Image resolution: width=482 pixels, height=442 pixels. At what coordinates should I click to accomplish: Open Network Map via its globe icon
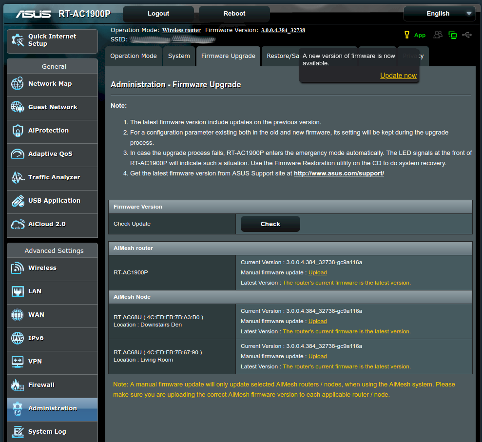click(x=18, y=84)
